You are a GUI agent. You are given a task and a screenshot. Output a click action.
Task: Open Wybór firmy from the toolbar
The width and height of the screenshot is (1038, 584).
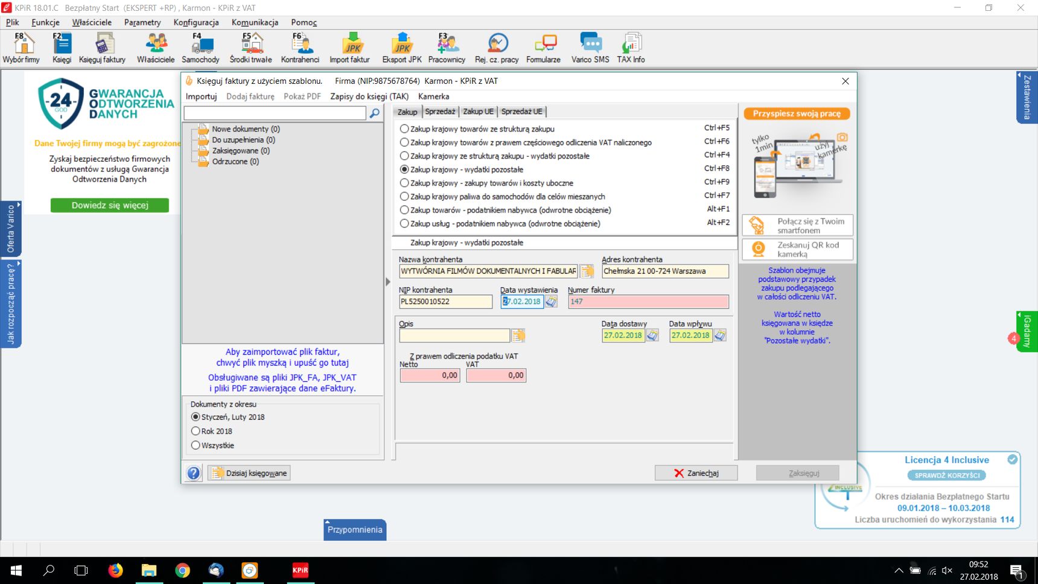21,48
